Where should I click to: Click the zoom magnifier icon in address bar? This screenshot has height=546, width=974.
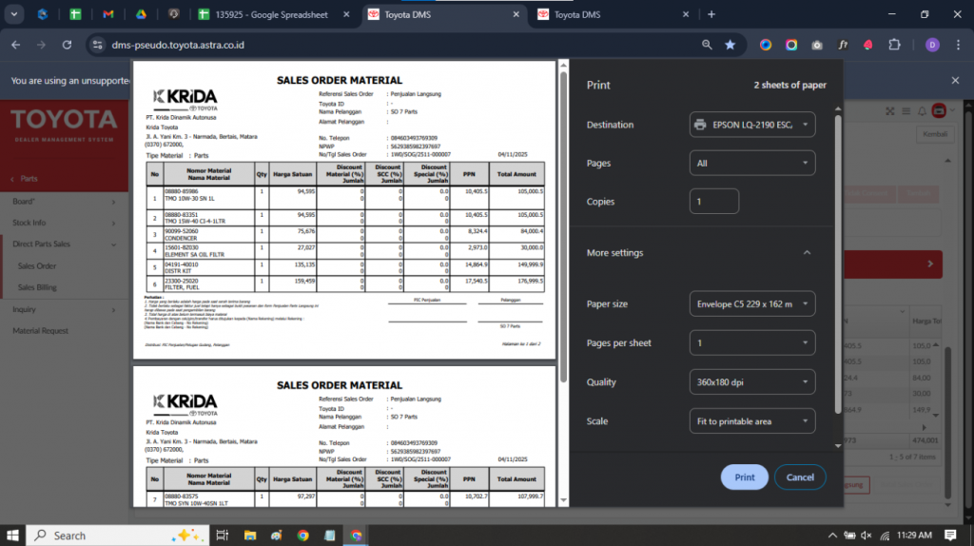[707, 45]
